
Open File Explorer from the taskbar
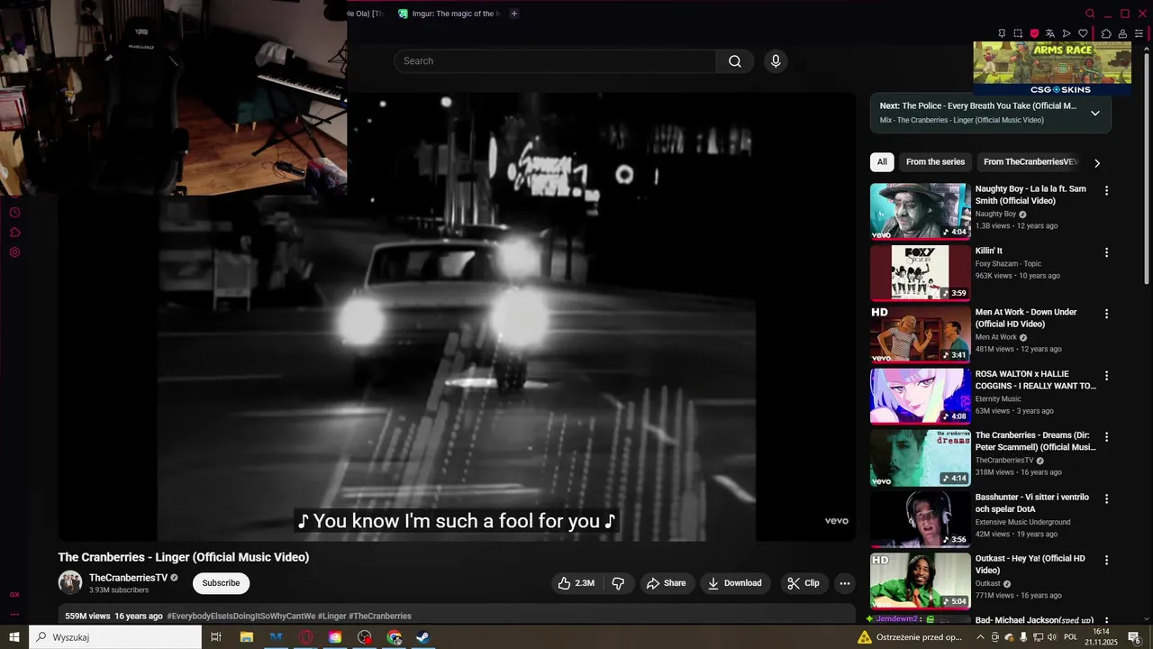tap(246, 637)
